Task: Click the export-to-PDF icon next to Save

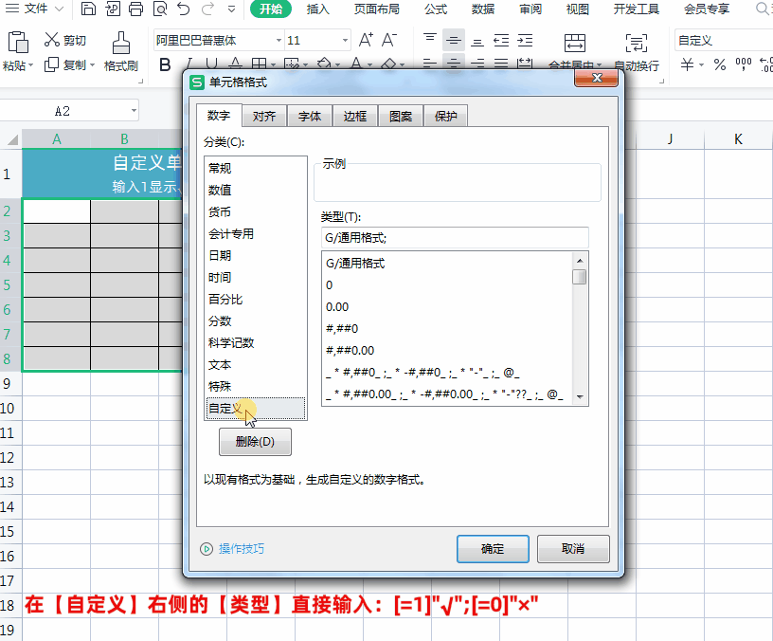Action: coord(113,9)
